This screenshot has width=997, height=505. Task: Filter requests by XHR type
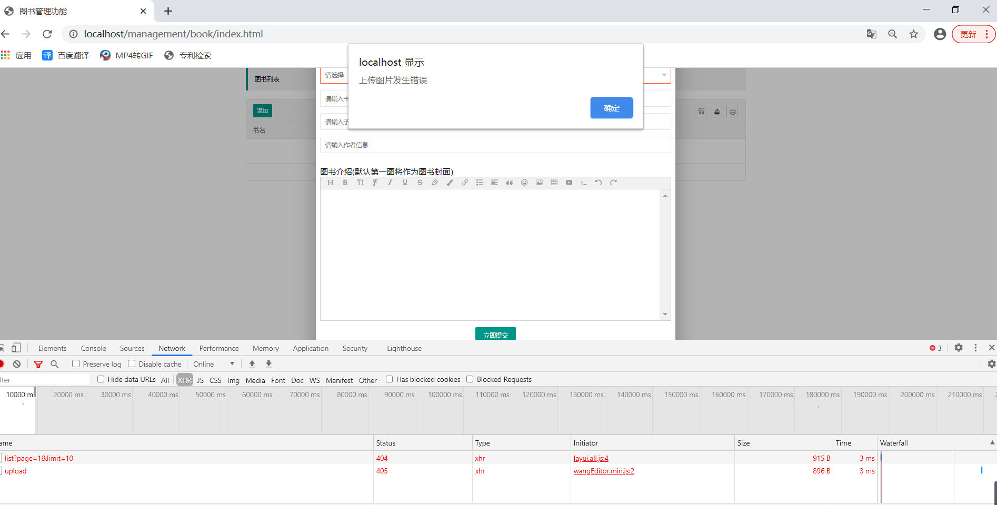click(x=184, y=380)
